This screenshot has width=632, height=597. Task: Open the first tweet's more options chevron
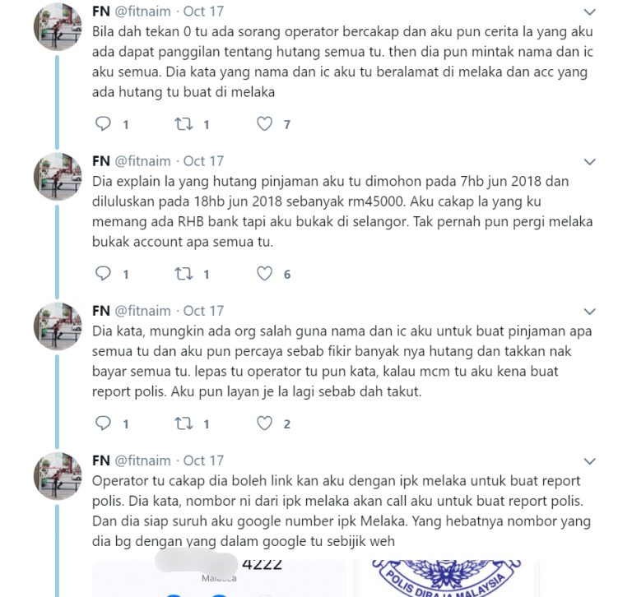point(590,12)
